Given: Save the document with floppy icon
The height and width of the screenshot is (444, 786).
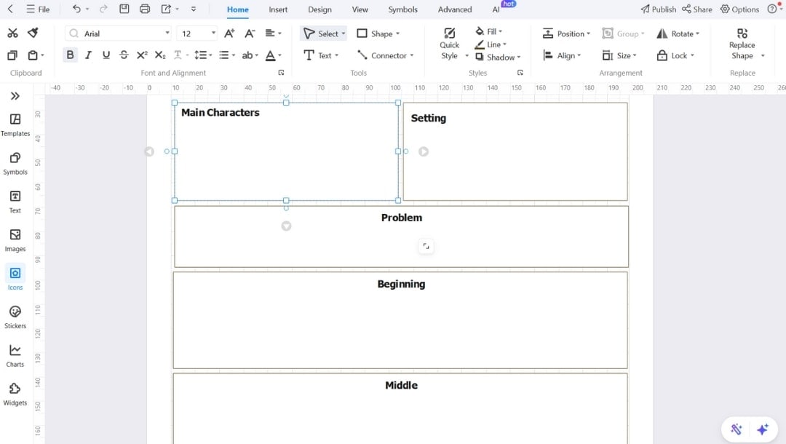Looking at the screenshot, I should [124, 9].
